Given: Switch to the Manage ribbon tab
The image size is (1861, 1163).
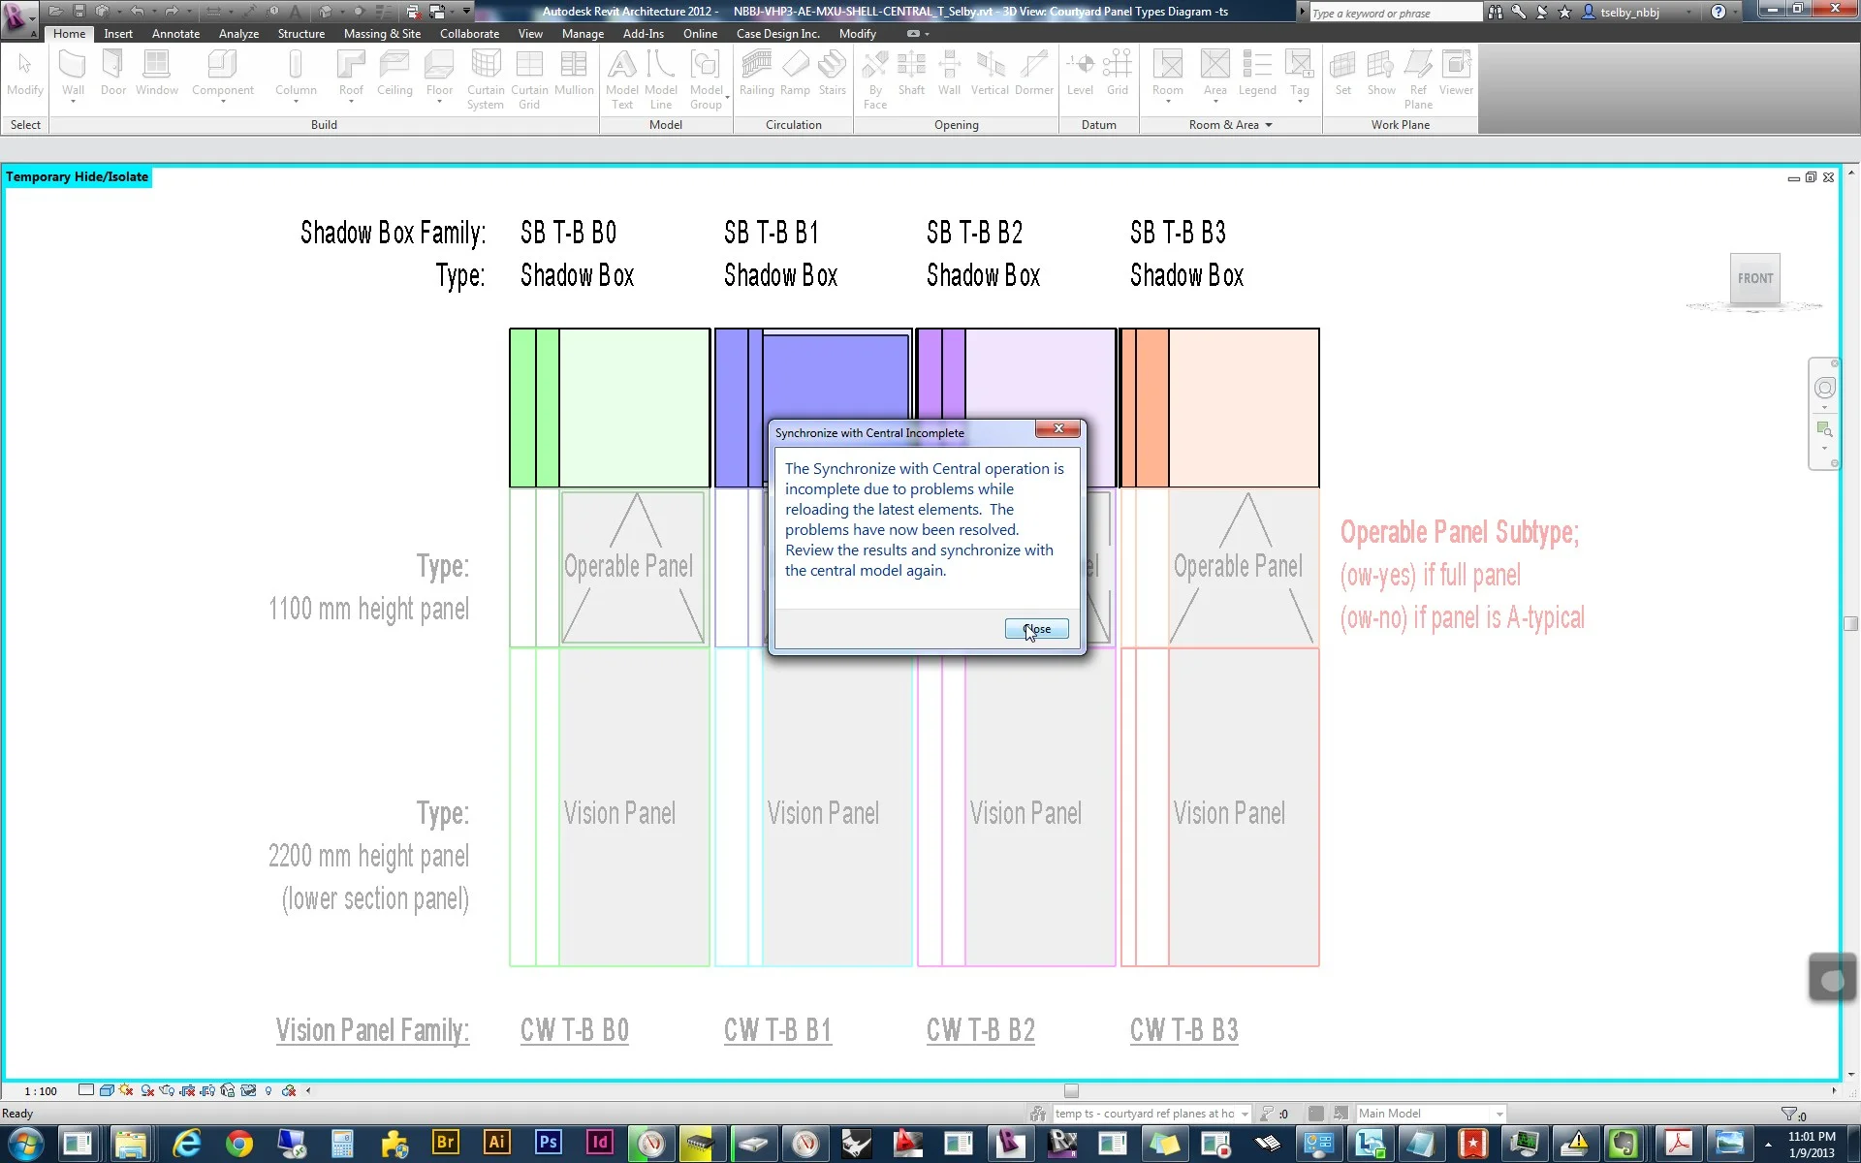Looking at the screenshot, I should click(x=583, y=34).
